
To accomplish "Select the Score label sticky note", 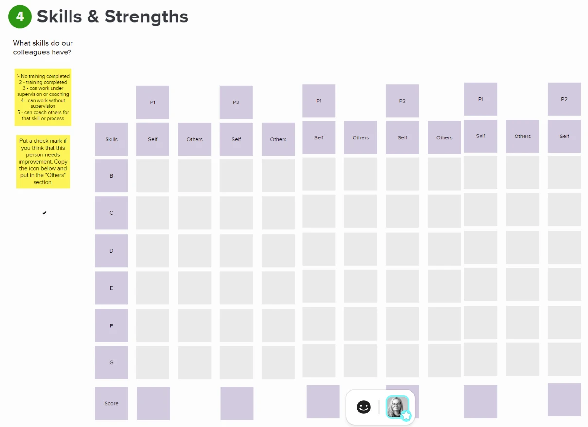I will coord(111,403).
